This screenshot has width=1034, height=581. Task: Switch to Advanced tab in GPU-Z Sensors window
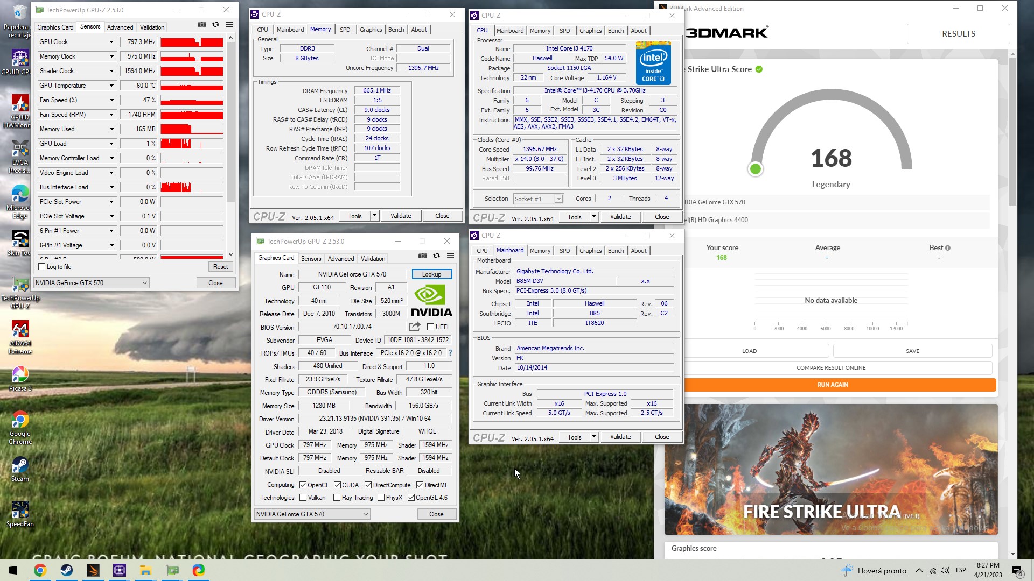coord(120,27)
